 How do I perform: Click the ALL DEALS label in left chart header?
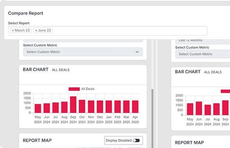[x=61, y=70]
